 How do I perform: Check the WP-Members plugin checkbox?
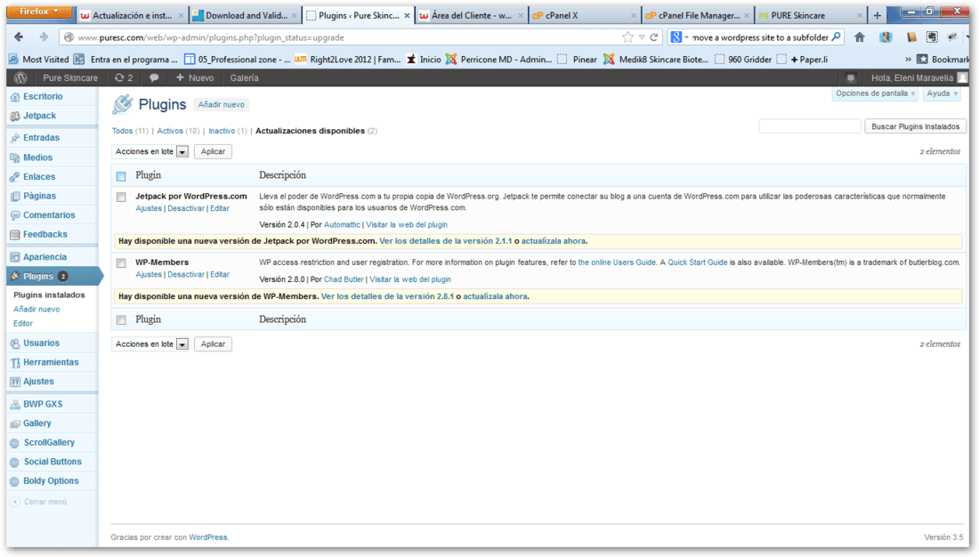click(x=121, y=263)
